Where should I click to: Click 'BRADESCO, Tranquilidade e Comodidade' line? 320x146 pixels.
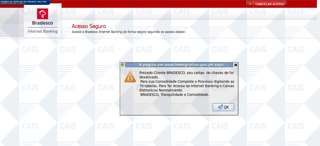coord(175,95)
